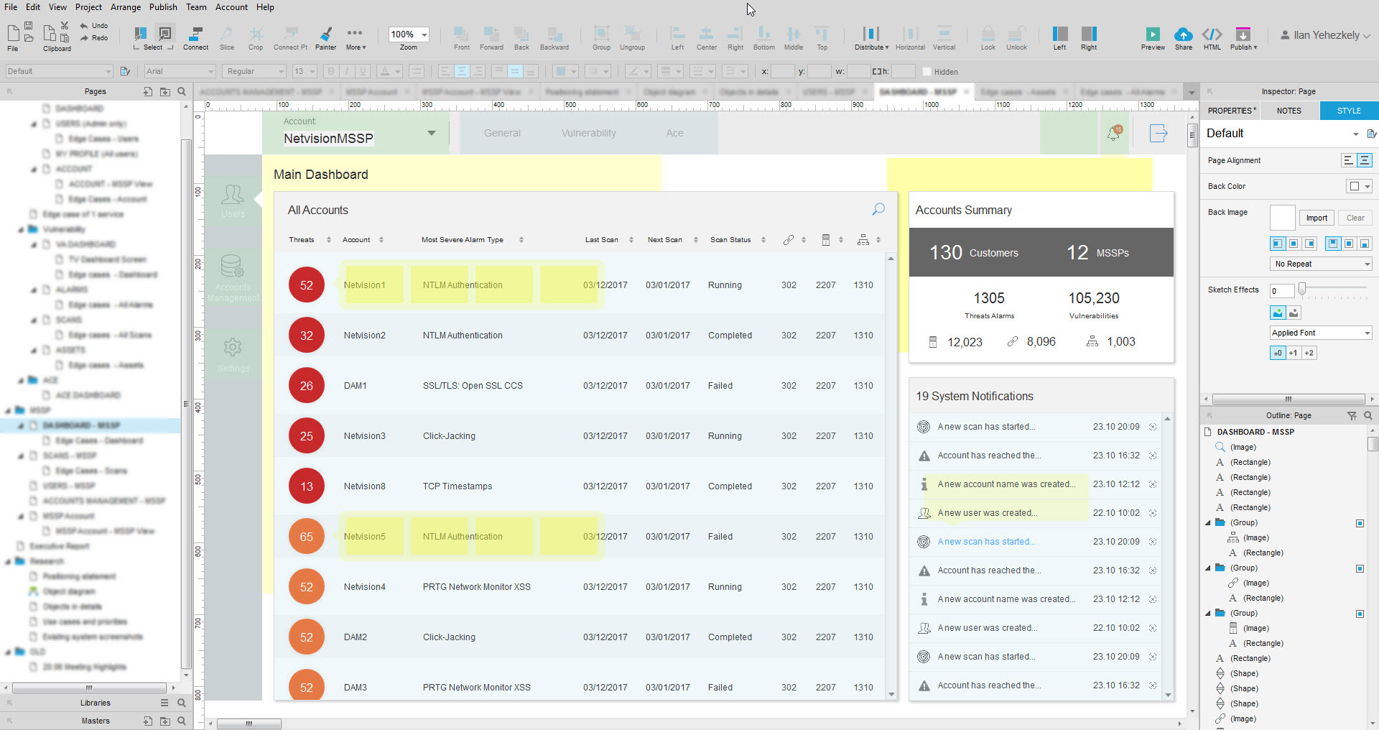This screenshot has width=1379, height=730.
Task: Switch to the PROPERTIES tab
Action: click(1232, 111)
